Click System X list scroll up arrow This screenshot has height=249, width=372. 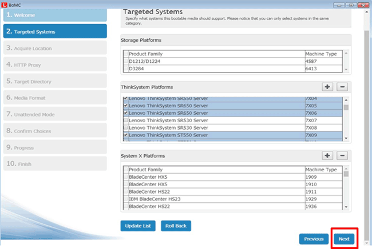pyautogui.click(x=346, y=168)
